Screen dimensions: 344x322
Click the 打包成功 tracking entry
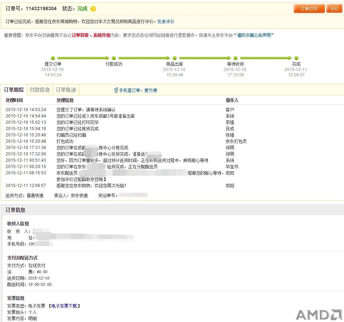click(x=65, y=141)
